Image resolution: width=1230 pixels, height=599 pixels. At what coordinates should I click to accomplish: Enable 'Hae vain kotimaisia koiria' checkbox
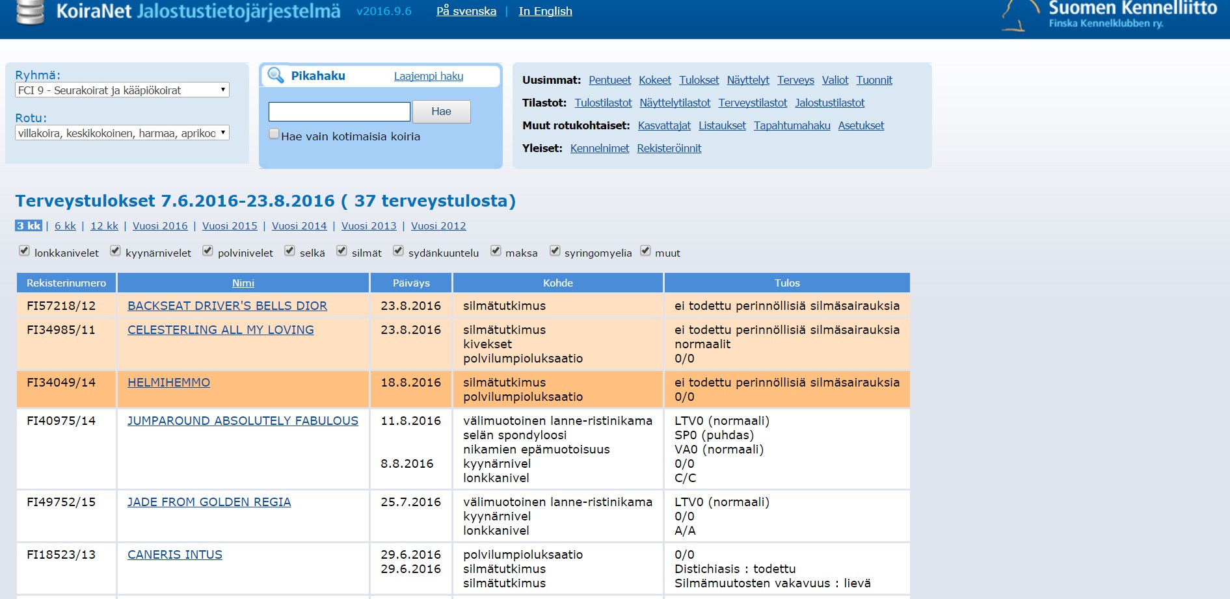point(274,134)
